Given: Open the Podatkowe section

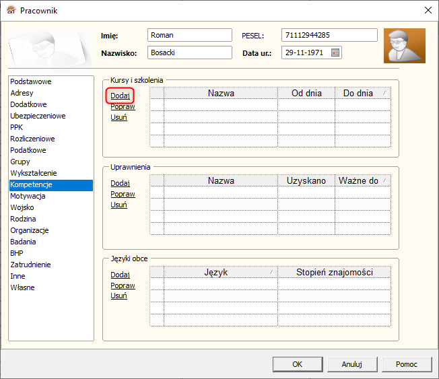Looking at the screenshot, I should [x=51, y=150].
